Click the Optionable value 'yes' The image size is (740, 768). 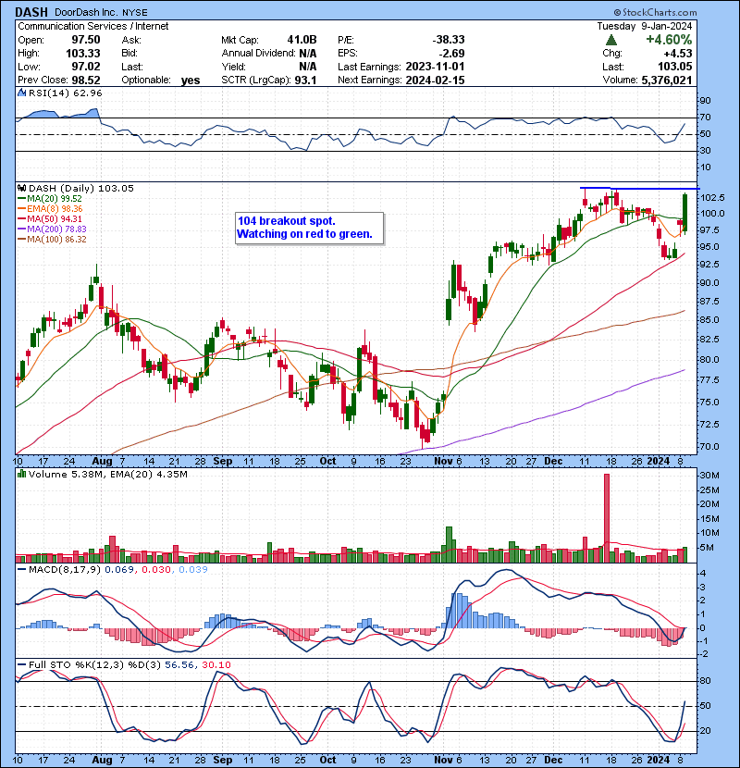(190, 81)
